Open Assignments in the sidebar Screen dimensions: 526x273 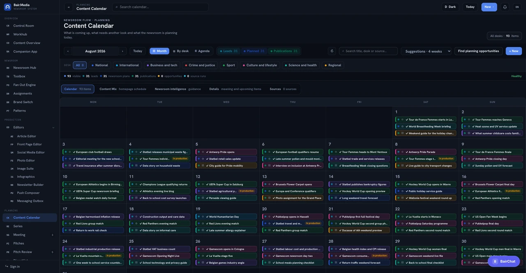click(x=30, y=93)
